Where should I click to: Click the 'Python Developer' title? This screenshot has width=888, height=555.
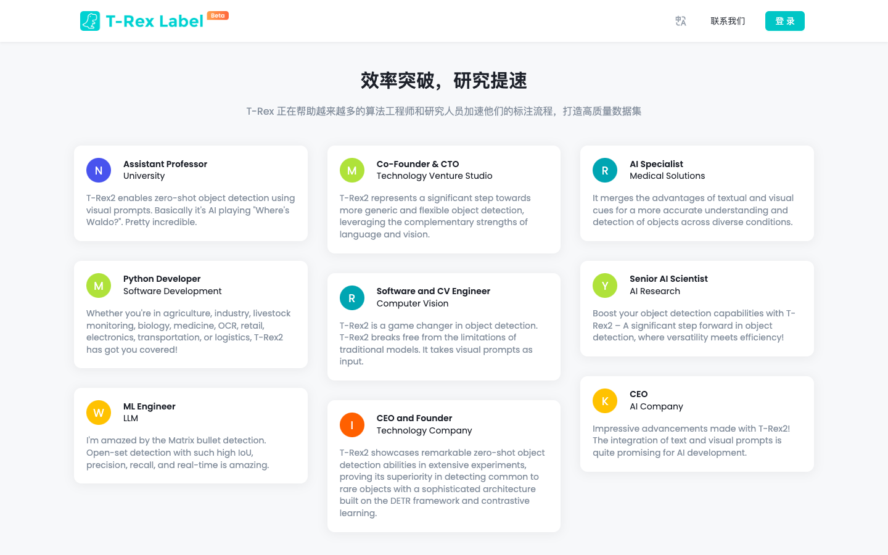[162, 279]
